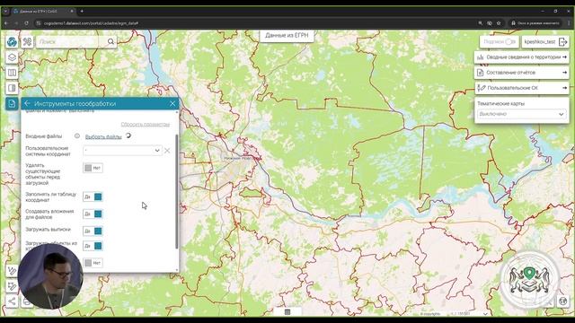Click the document icon of Составление отчётов

pyautogui.click(x=481, y=73)
